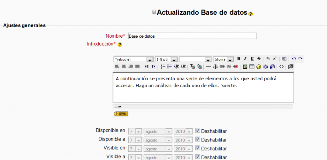Image resolution: width=327 pixels, height=160 pixels.
Task: Click the underline formatting icon
Action: click(x=252, y=59)
